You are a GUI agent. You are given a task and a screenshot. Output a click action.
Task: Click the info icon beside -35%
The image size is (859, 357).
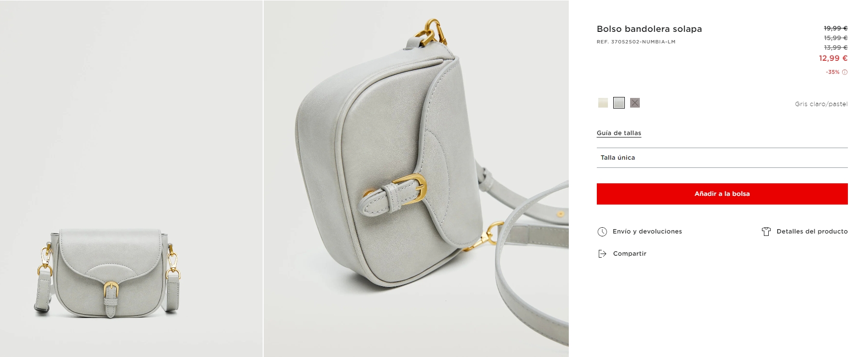(845, 72)
